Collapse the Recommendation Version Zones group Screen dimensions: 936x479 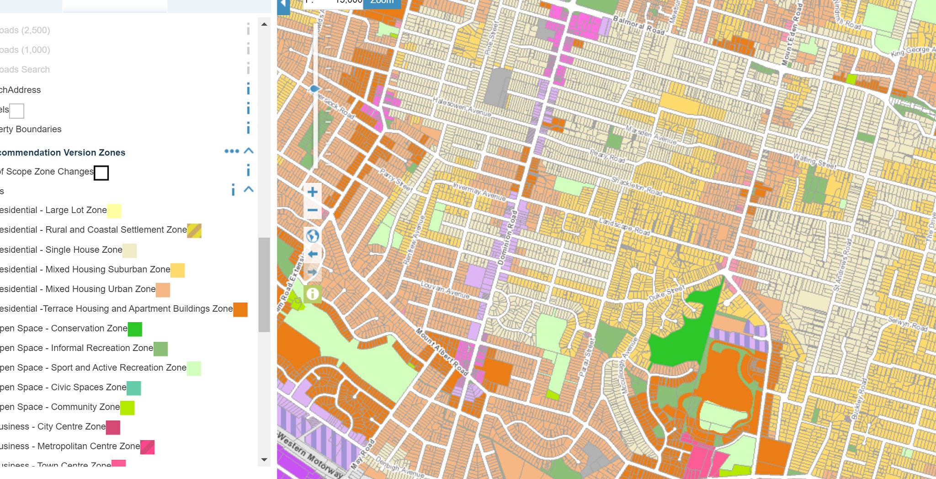click(249, 151)
